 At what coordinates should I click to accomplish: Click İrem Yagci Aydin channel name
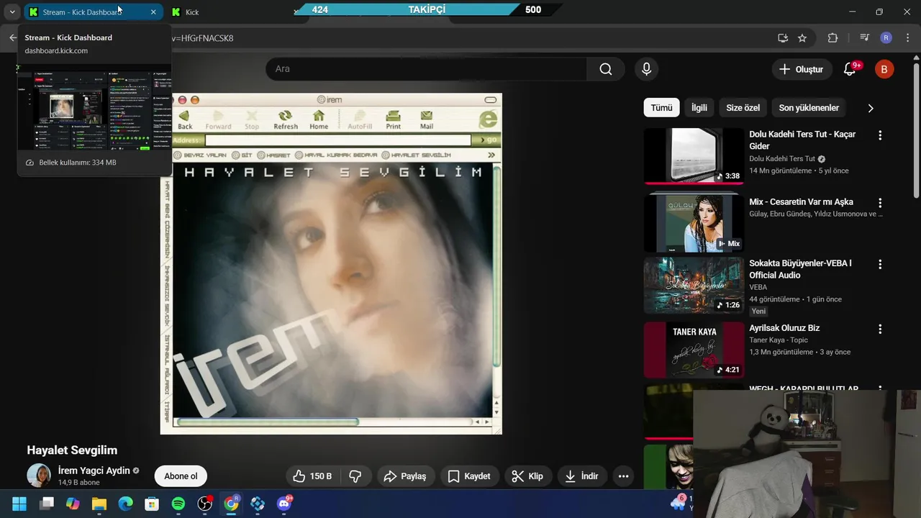pos(94,471)
